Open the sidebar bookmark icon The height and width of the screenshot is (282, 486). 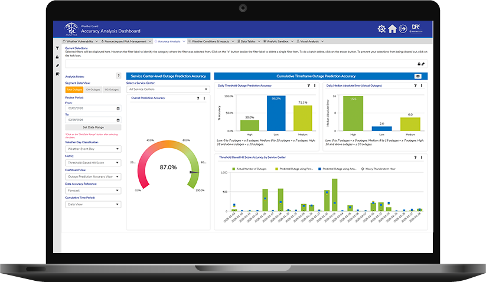pos(57,74)
